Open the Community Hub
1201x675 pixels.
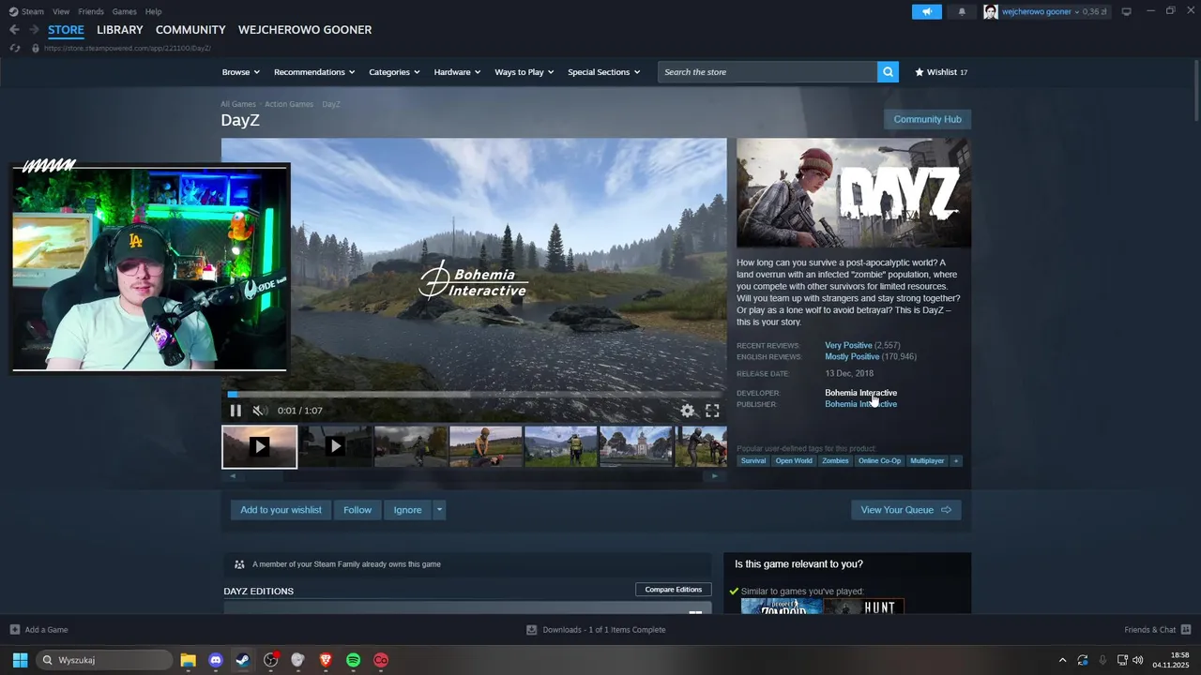(x=927, y=119)
